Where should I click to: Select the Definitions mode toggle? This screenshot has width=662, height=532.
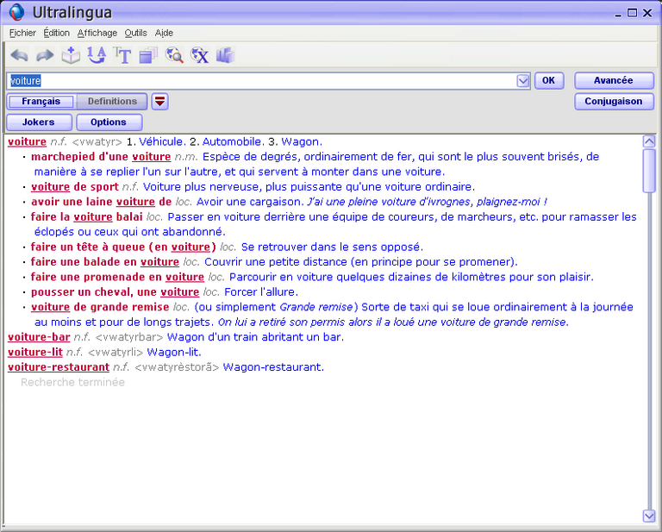(112, 102)
